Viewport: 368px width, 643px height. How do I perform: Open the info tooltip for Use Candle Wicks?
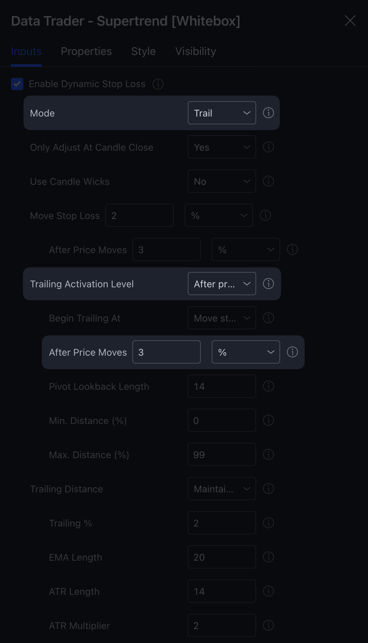[x=268, y=181]
